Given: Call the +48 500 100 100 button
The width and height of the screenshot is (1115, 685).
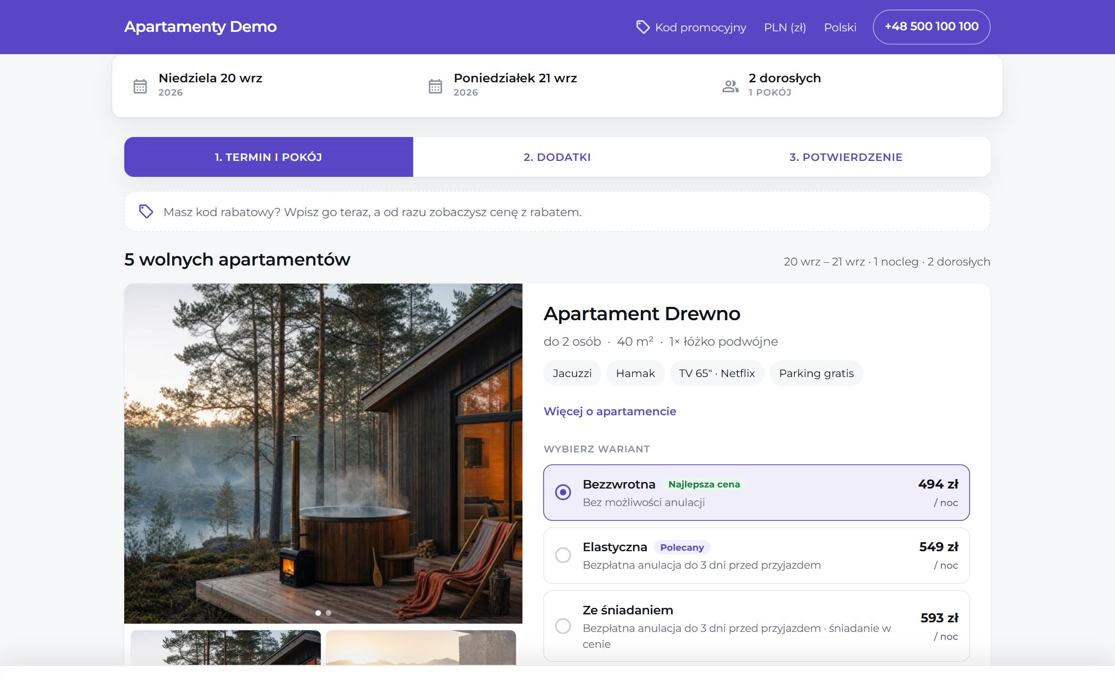Looking at the screenshot, I should (x=931, y=27).
